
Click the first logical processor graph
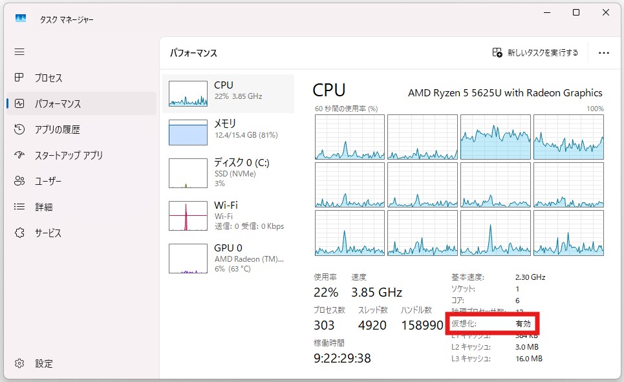(350, 137)
